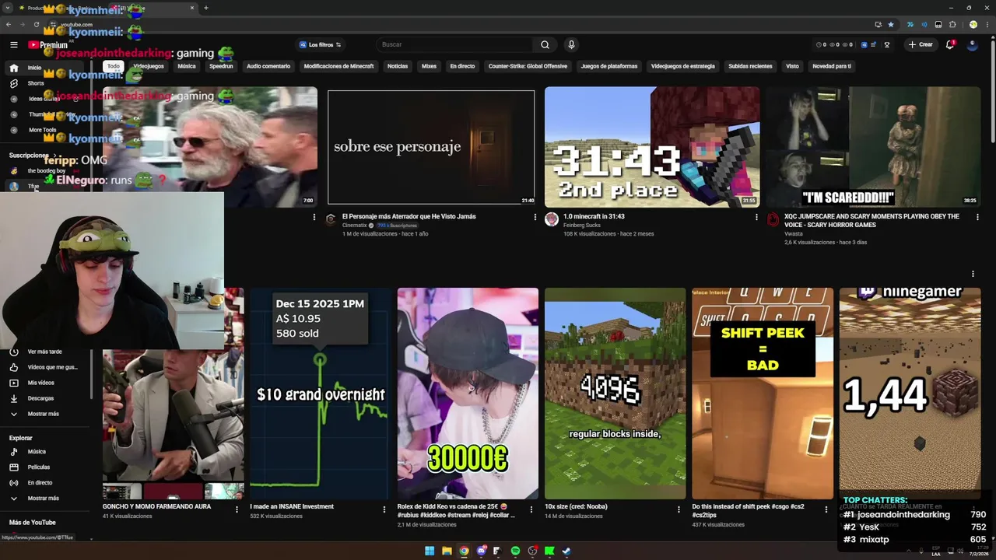The image size is (996, 560).
Task: Start voice search with the microphone
Action: 571,44
